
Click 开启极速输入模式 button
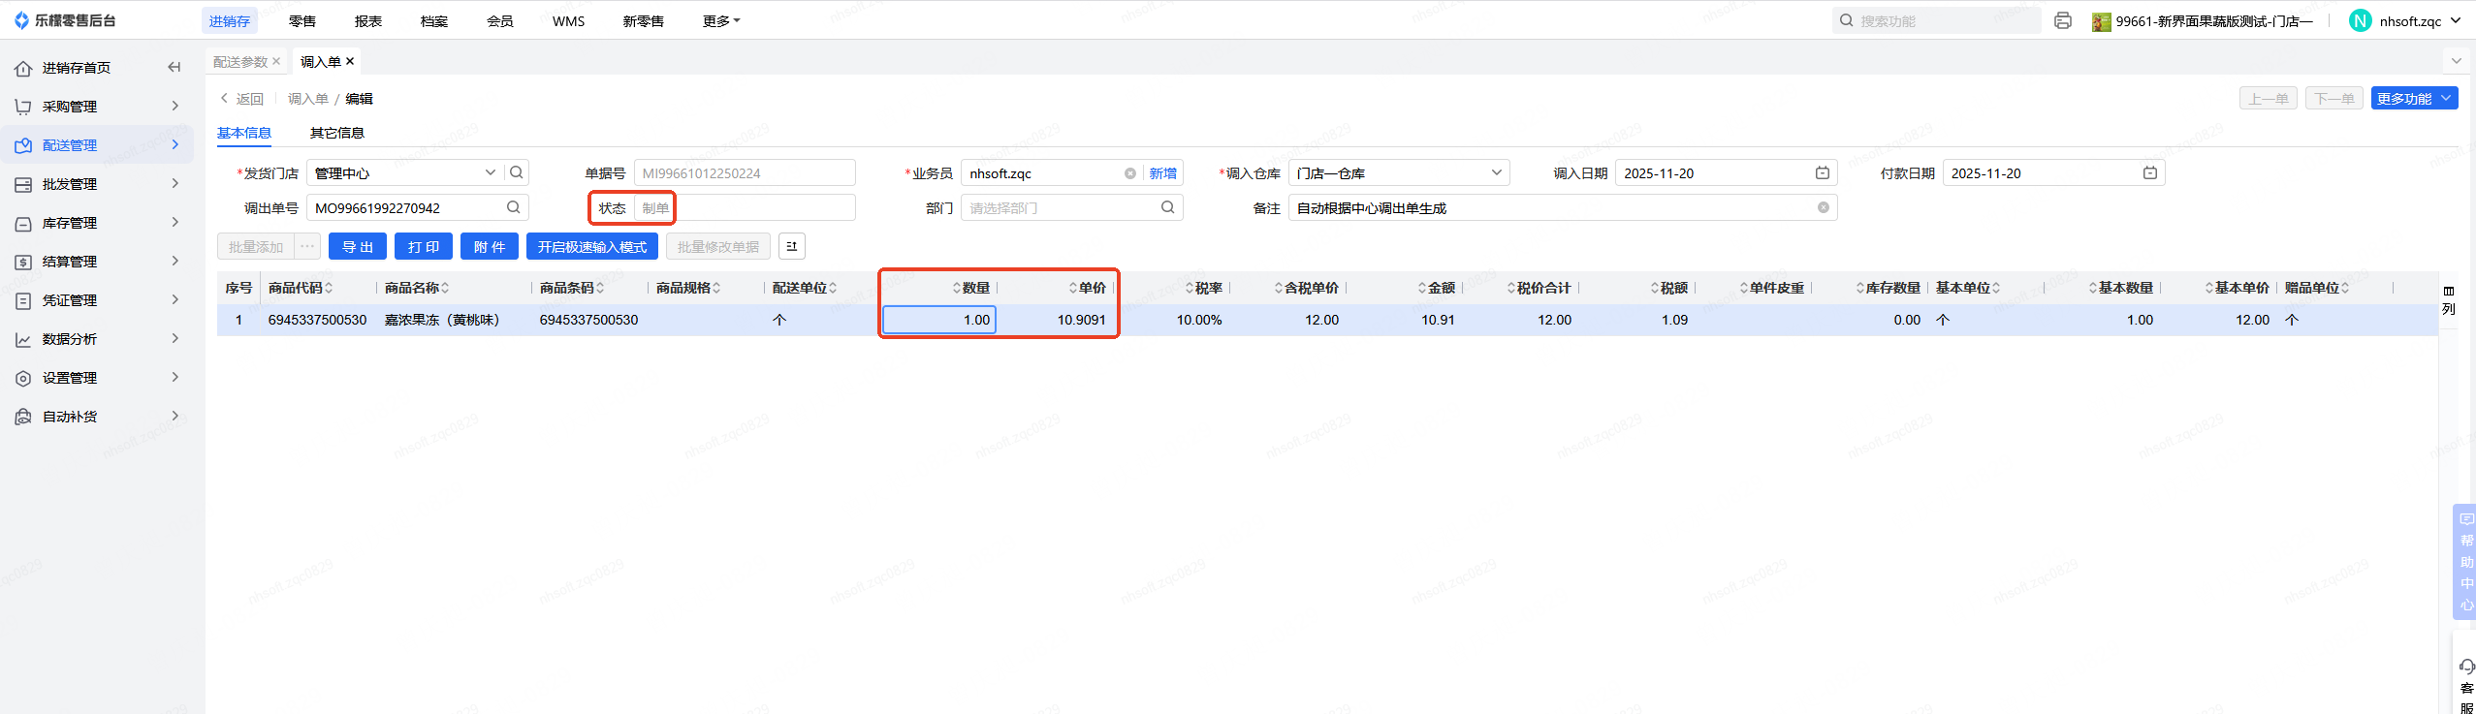(592, 246)
